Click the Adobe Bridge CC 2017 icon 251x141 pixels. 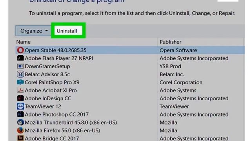click(x=20, y=138)
